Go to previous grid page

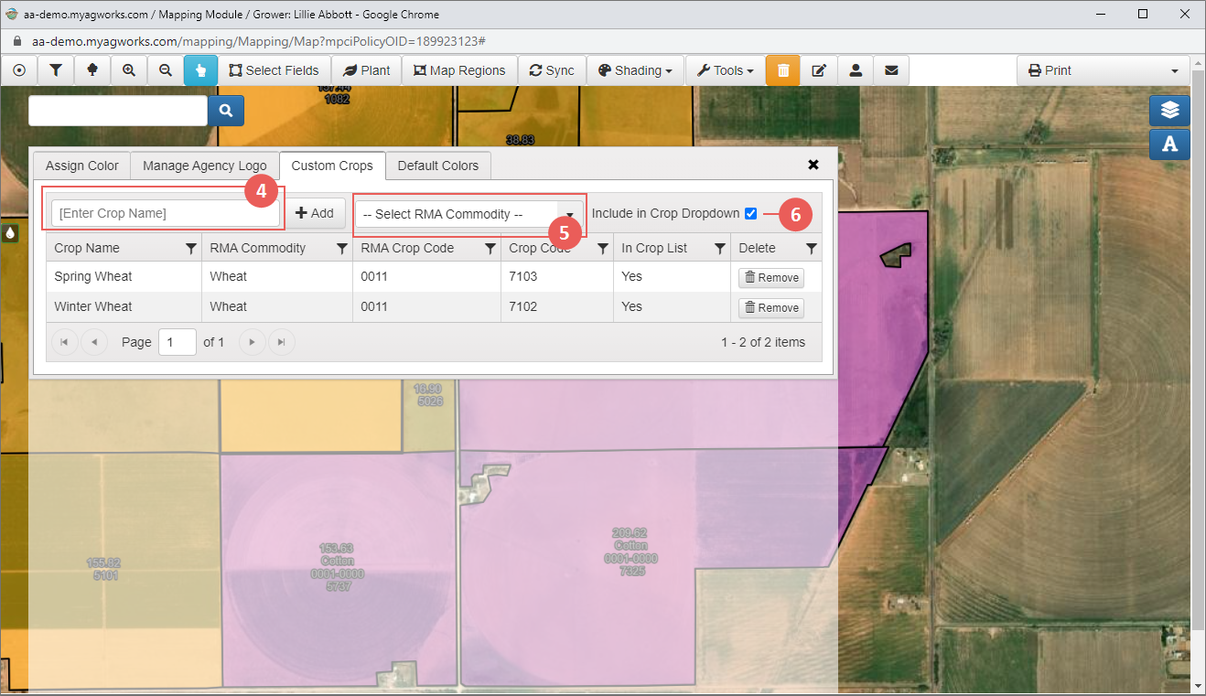(x=94, y=342)
